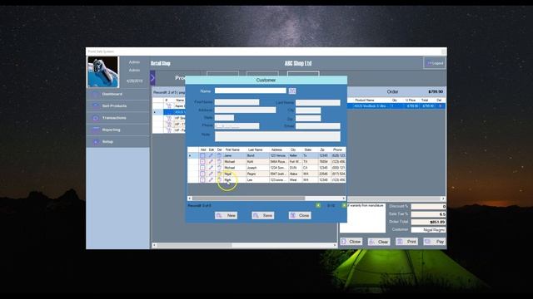The height and width of the screenshot is (299, 533).
Task: Focus the City input field
Action: [308, 110]
